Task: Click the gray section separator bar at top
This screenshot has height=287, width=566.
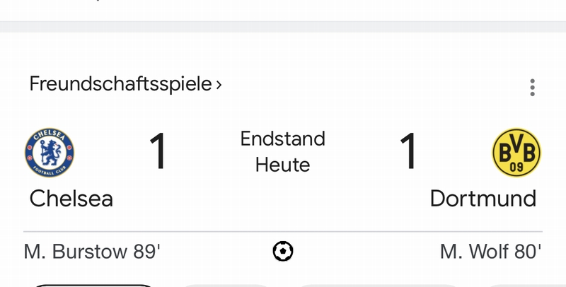Action: [x=283, y=27]
